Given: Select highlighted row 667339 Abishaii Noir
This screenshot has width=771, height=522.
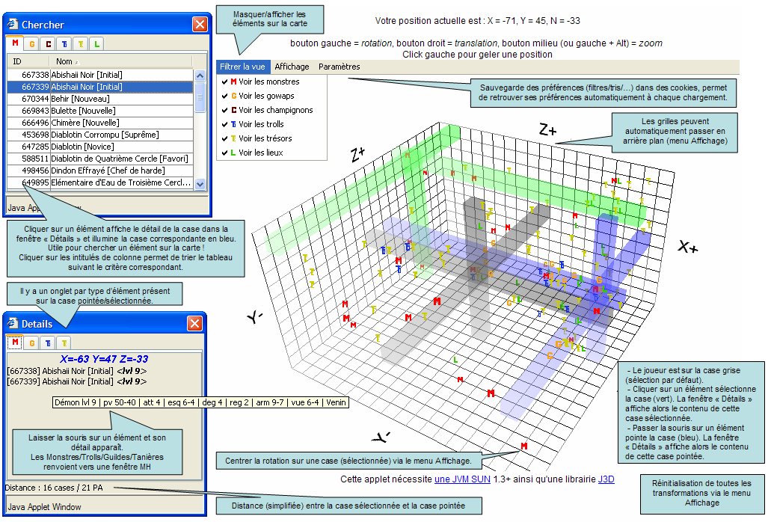Looking at the screenshot, I should tap(100, 87).
